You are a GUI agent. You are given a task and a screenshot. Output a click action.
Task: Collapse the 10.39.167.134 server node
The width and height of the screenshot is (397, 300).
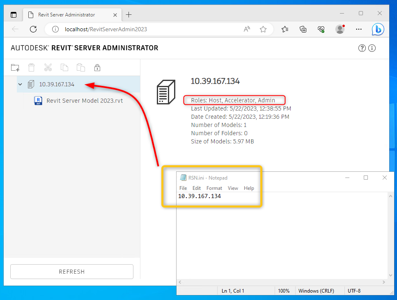tap(20, 84)
